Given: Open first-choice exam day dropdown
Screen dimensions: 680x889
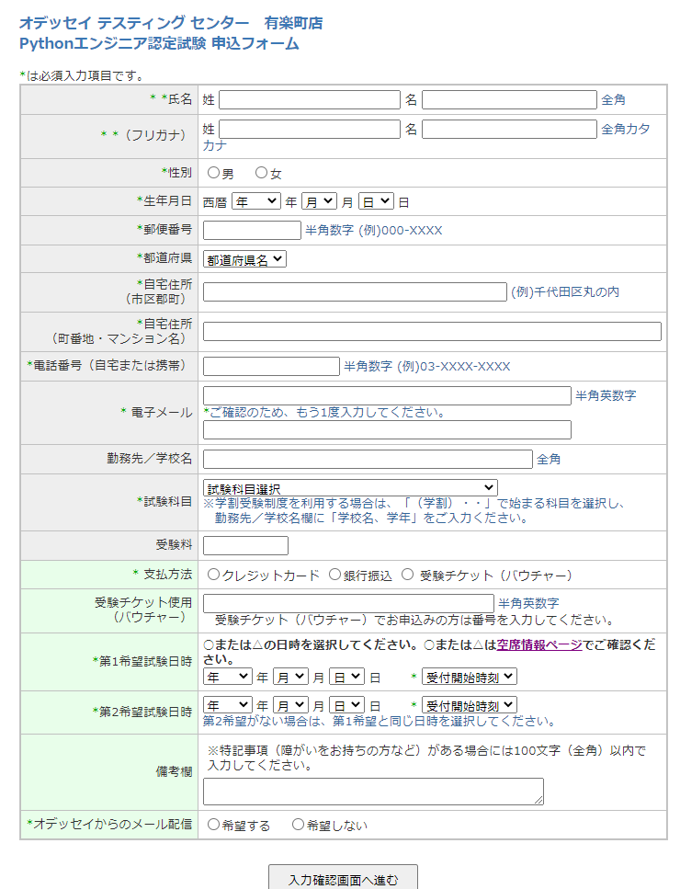Looking at the screenshot, I should (346, 677).
